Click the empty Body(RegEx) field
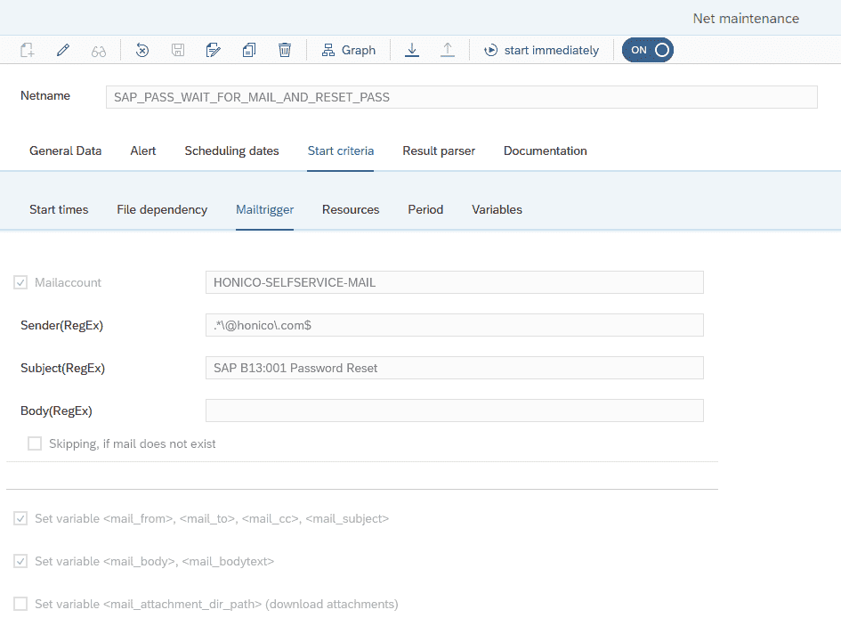Image resolution: width=841 pixels, height=626 pixels. coord(454,411)
